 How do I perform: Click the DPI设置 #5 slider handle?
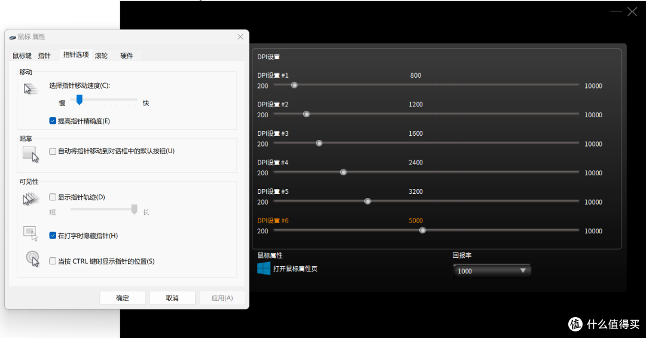point(367,202)
